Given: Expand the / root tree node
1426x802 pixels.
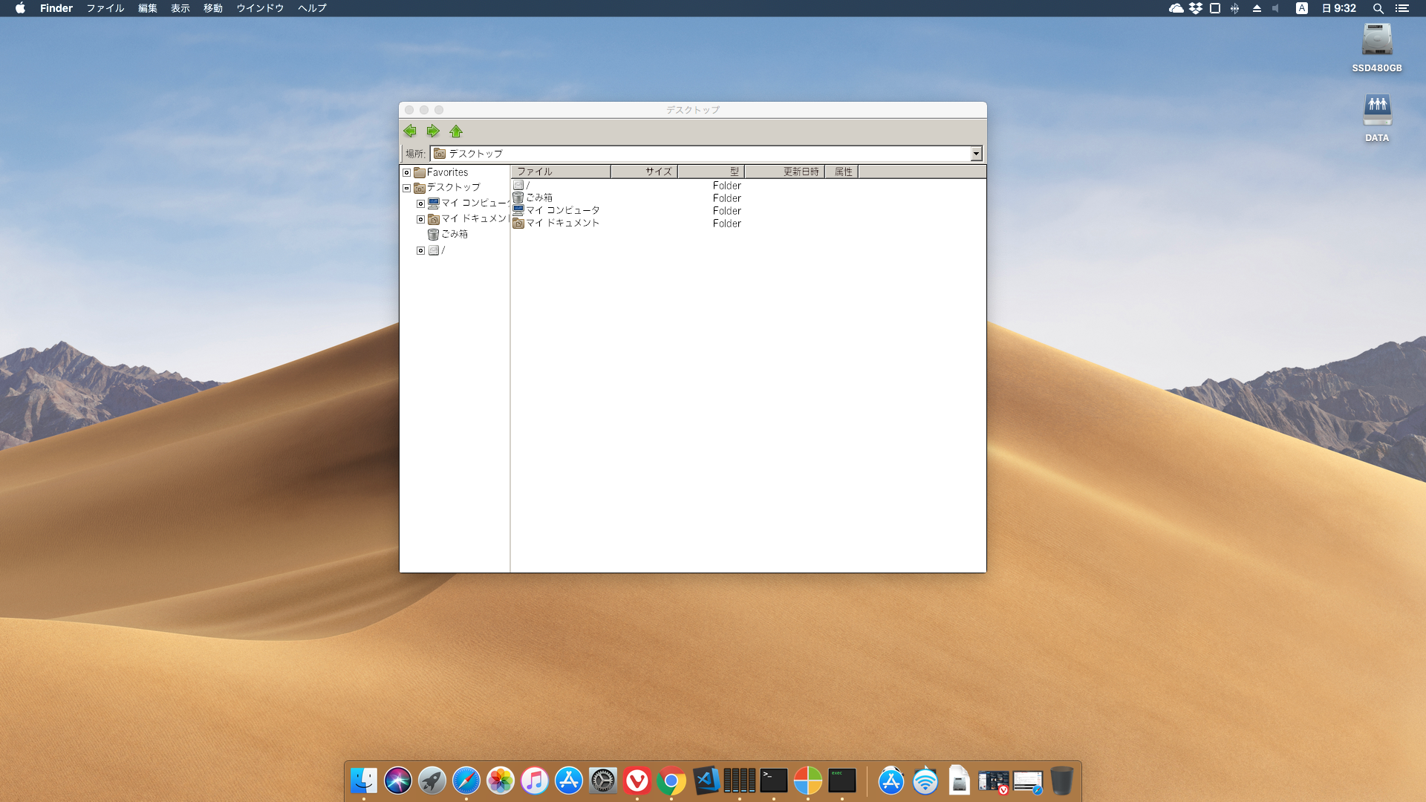Looking at the screenshot, I should click(420, 250).
